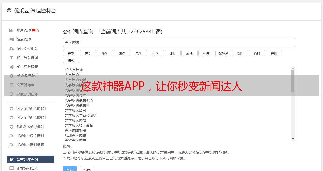Select the 传感 tag button
Viewport: 323px width, 171px height.
[x=206, y=53]
